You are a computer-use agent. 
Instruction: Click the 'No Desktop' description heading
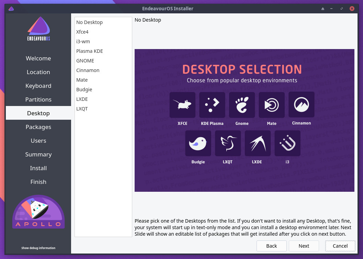pyautogui.click(x=148, y=20)
